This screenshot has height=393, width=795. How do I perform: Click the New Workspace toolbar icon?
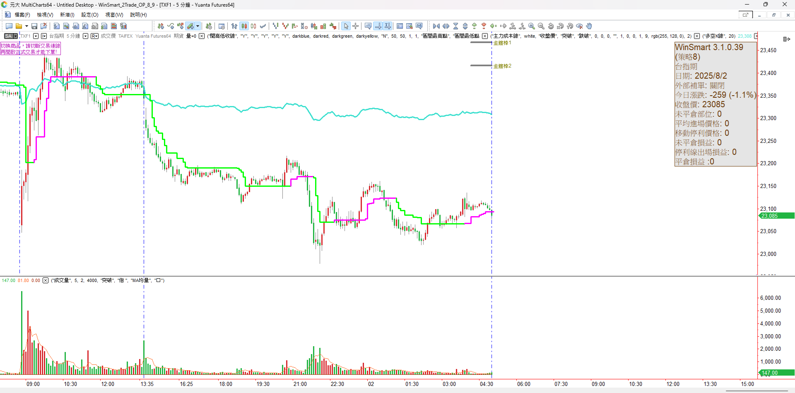pos(9,26)
